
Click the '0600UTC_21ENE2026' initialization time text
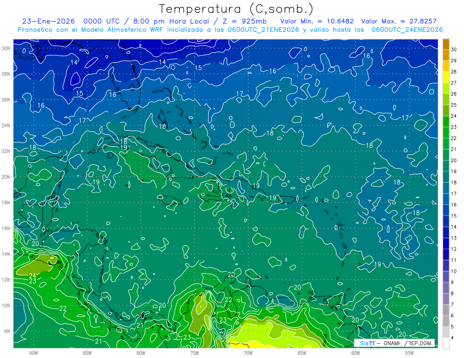pos(263,30)
